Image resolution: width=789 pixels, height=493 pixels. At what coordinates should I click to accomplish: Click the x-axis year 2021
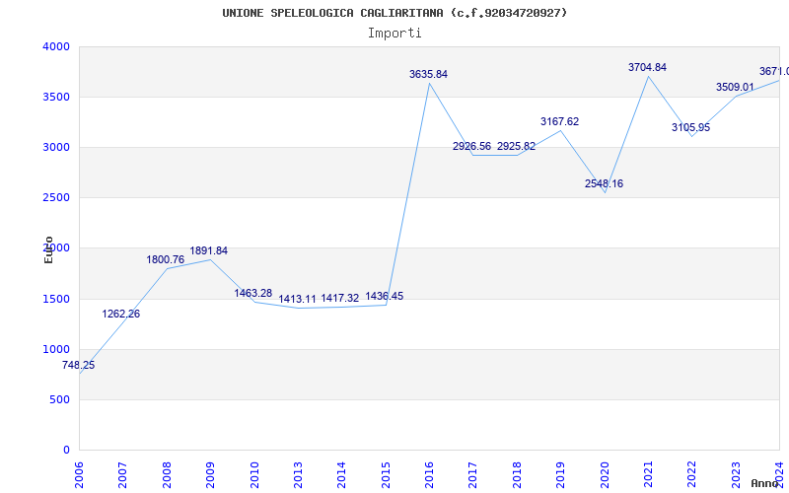648,475
